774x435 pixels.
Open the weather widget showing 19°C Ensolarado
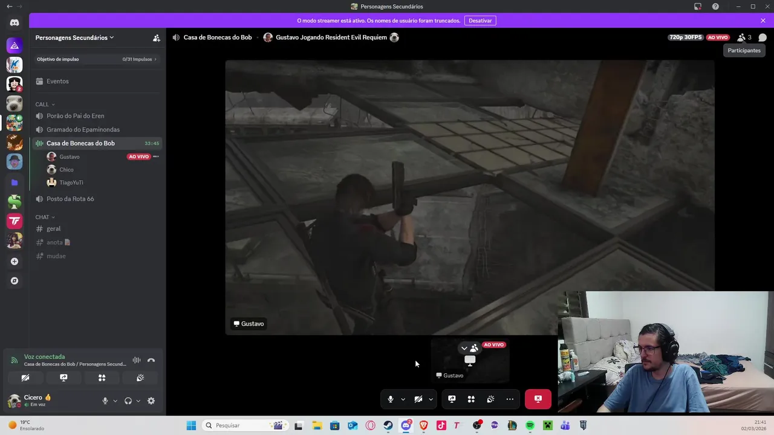(26, 425)
